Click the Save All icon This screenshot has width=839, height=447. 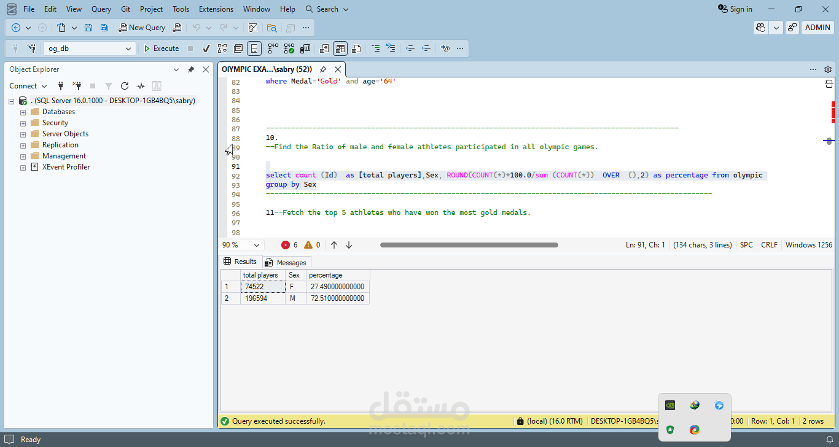tap(104, 28)
